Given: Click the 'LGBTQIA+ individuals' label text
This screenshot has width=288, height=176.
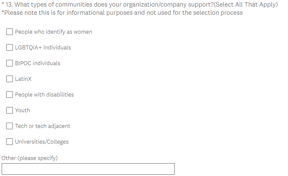Looking at the screenshot, I should pyautogui.click(x=43, y=47).
